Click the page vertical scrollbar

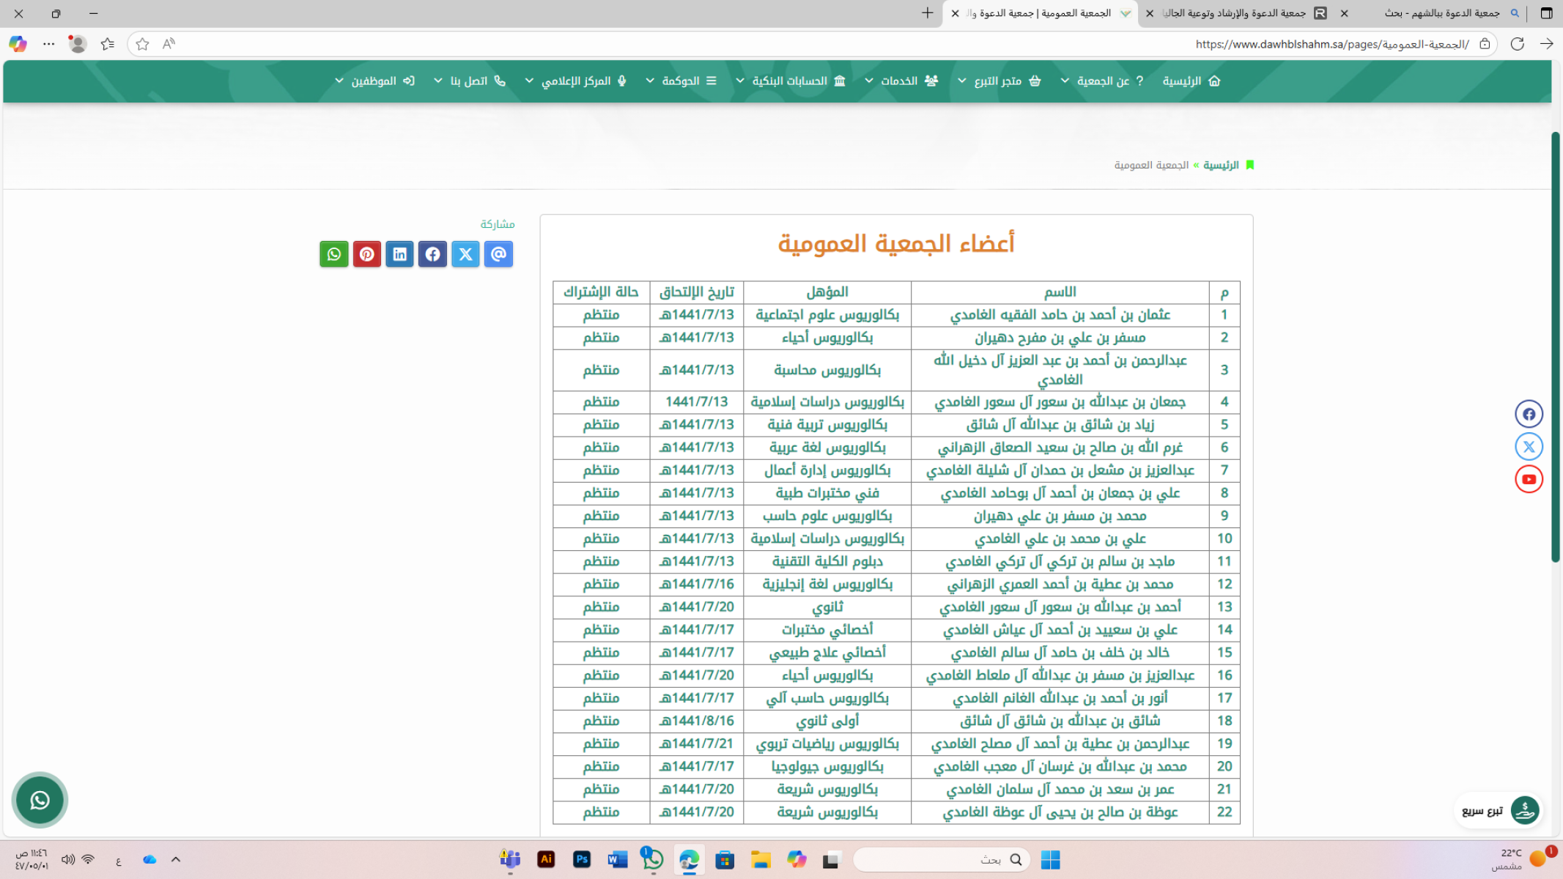[1556, 347]
